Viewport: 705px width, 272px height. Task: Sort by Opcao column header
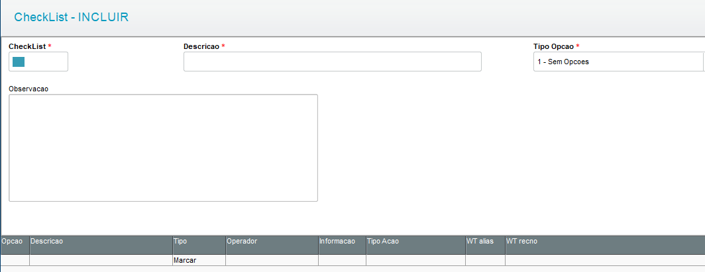click(15, 245)
